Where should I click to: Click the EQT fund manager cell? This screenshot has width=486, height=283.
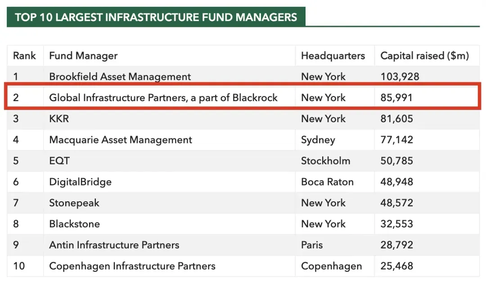click(59, 161)
